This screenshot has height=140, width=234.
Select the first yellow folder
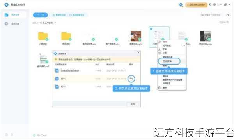(43, 38)
